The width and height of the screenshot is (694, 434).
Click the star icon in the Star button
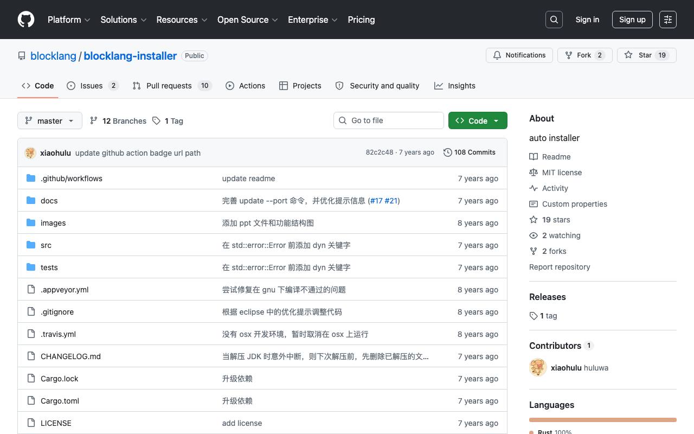coord(628,55)
